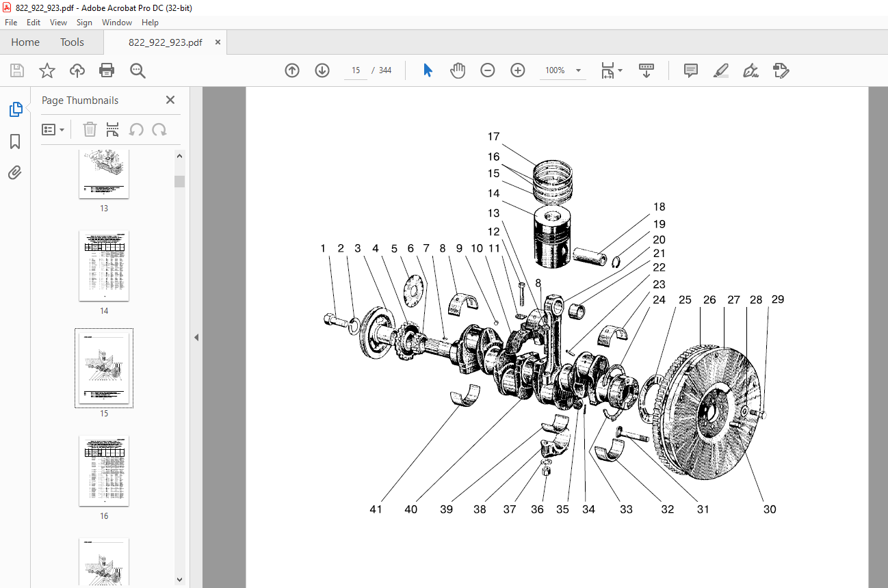Click part label 36 in diagram
Screen dimensions: 888x588
(538, 509)
